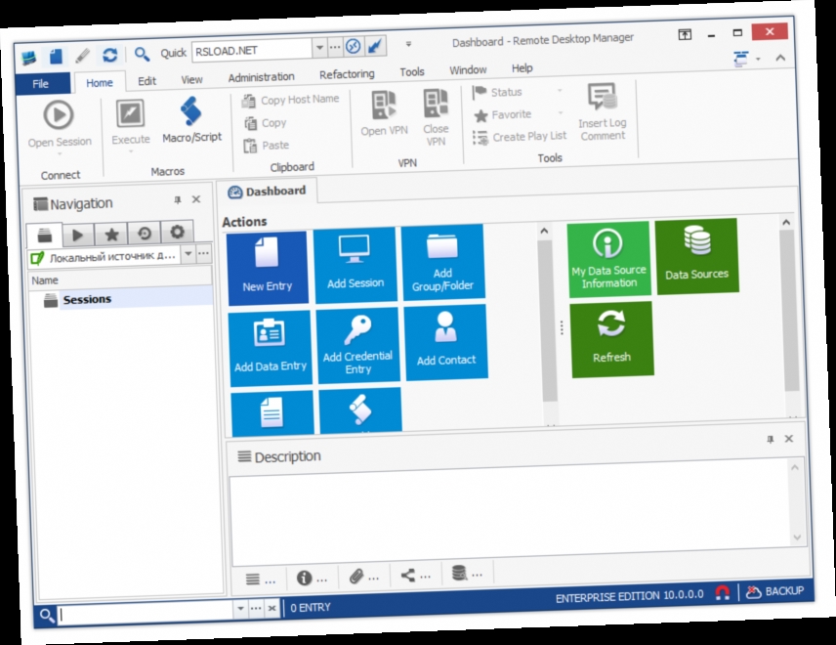Click the green Refresh tile
This screenshot has height=645, width=836.
click(611, 339)
